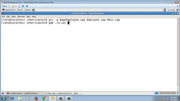Expand the arrow beside VMware power icon
Image resolution: width=180 pixels, height=101 pixels.
(16, 6)
